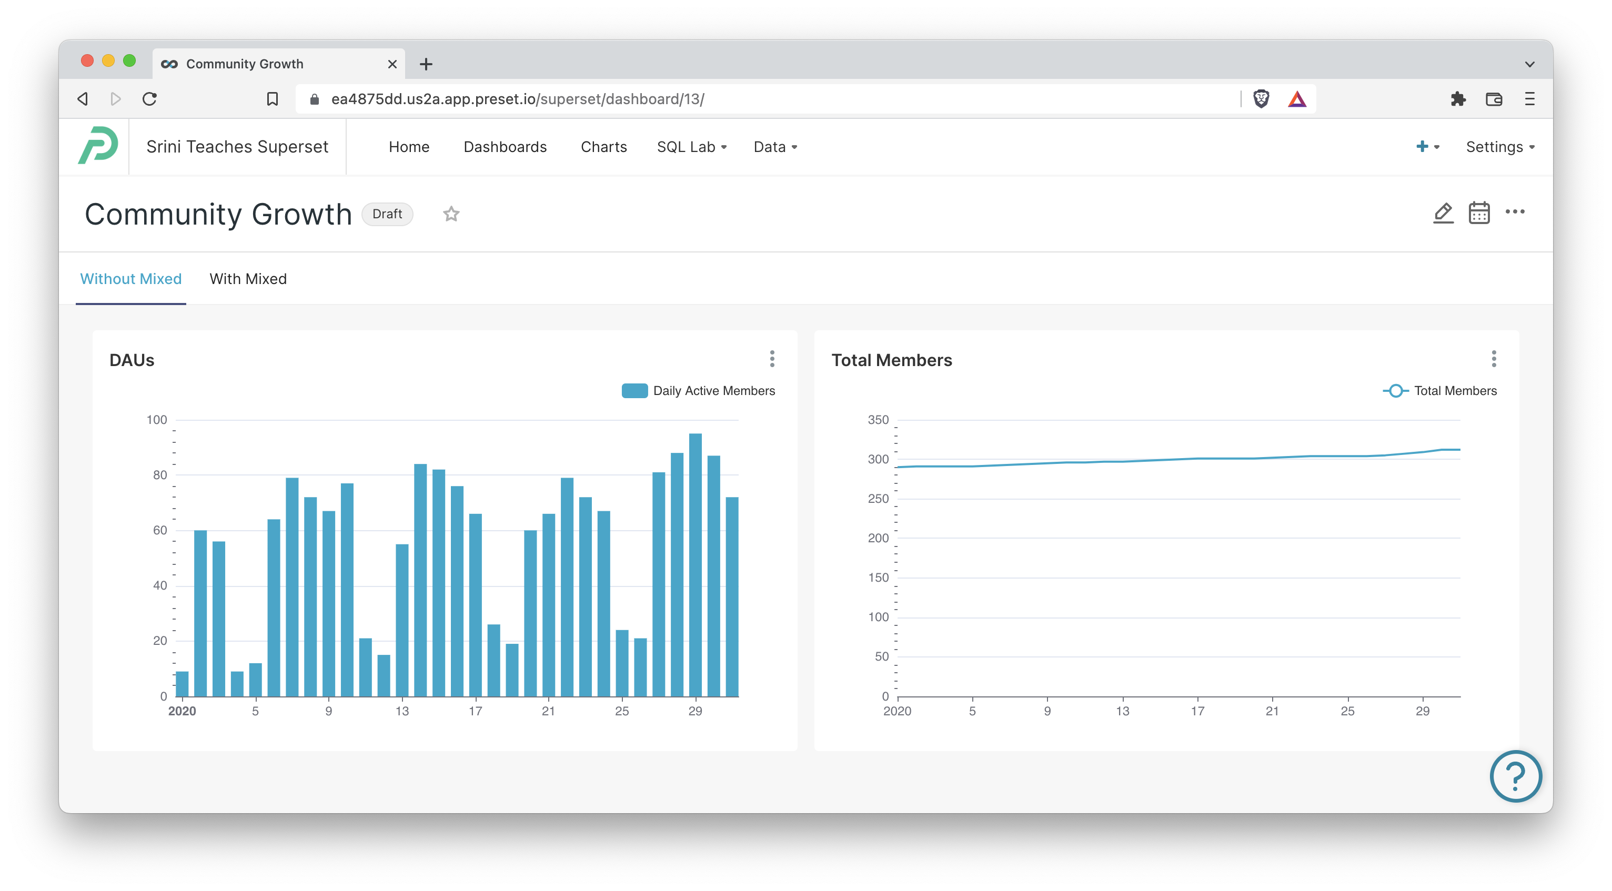Open the dashboard ellipsis menu
This screenshot has height=891, width=1612.
click(x=1515, y=212)
